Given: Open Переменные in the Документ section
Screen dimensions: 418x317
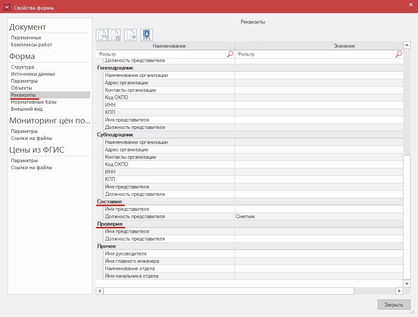Looking at the screenshot, I should point(26,38).
